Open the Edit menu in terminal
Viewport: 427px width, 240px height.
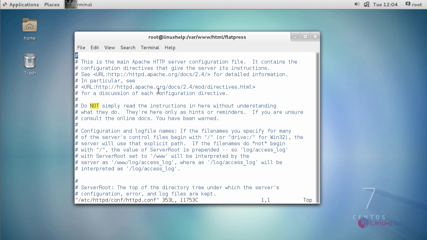coord(95,47)
